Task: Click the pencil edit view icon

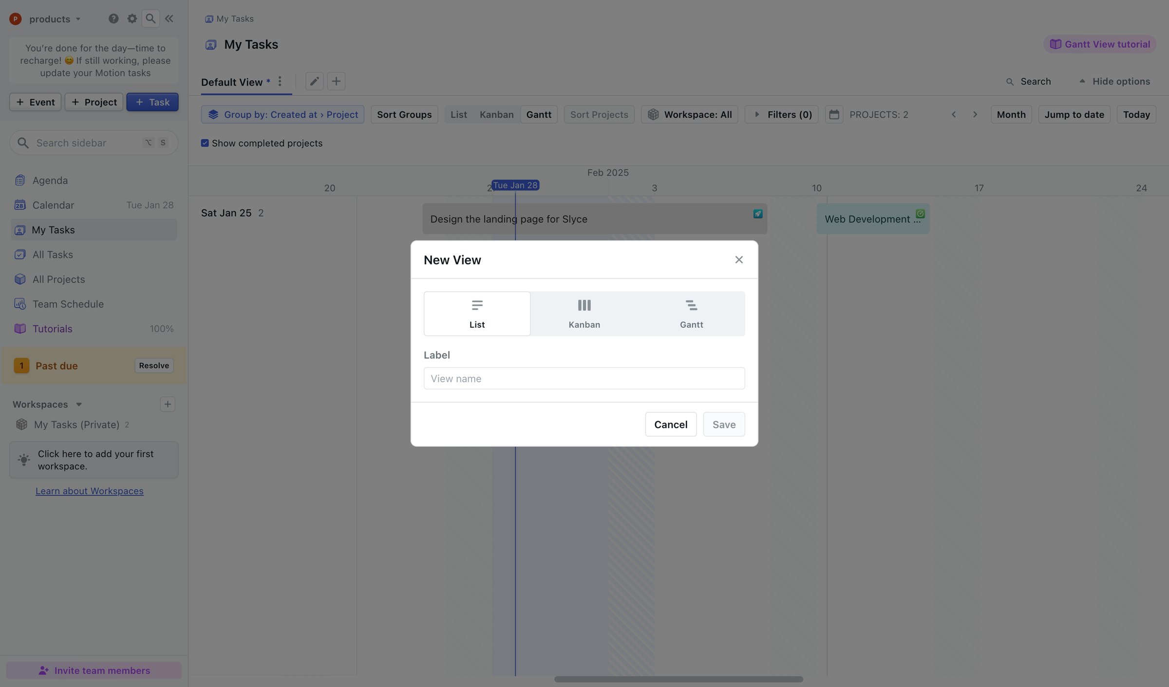Action: [314, 81]
